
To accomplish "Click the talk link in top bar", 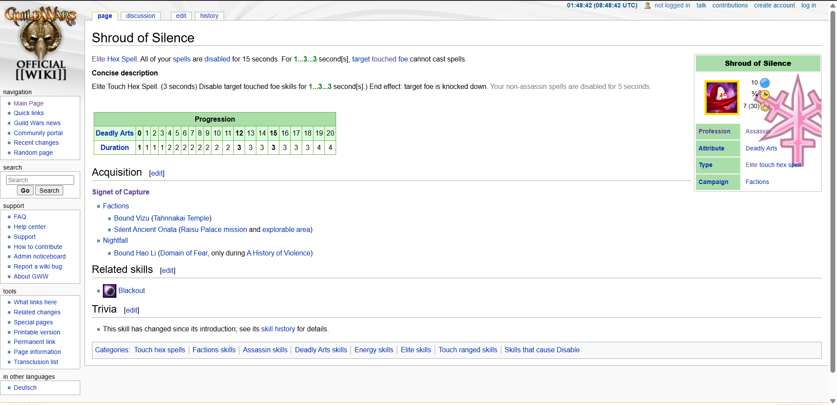I will tap(701, 5).
